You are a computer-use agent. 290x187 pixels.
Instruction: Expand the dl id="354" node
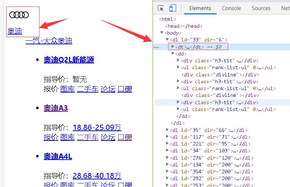167,171
